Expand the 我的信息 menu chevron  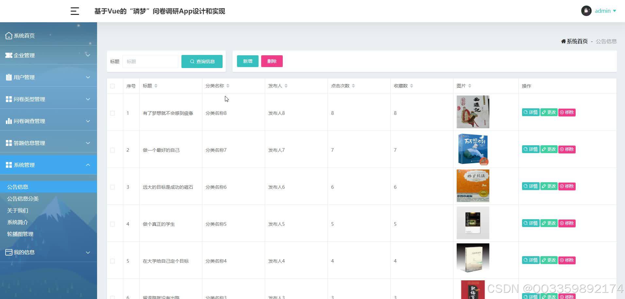pos(88,253)
